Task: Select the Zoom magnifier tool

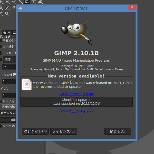Action: pyautogui.click(x=7, y=14)
